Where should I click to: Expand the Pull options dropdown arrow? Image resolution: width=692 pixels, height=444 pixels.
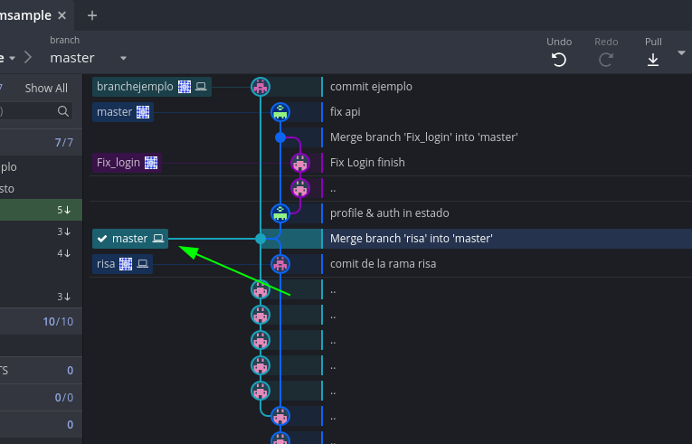point(680,53)
